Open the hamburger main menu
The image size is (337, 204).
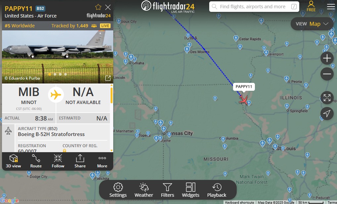(x=331, y=7)
